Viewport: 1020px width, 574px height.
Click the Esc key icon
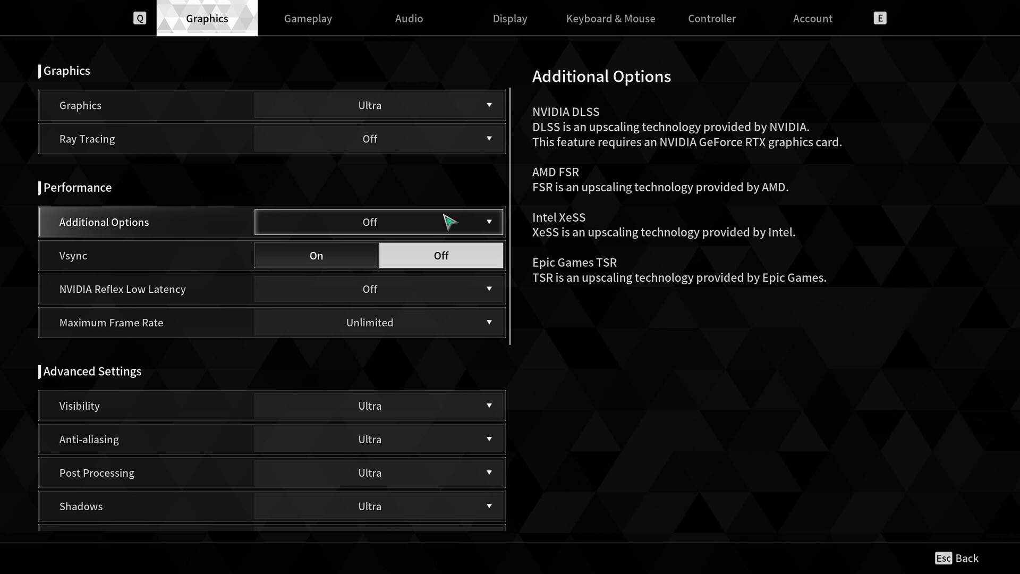(943, 558)
